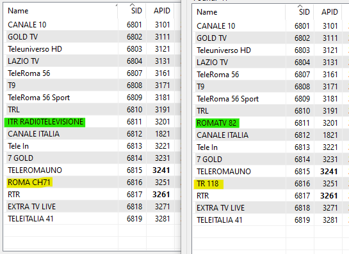
Task: Select EXTRA TV LIVE in the left table
Action: pos(31,207)
